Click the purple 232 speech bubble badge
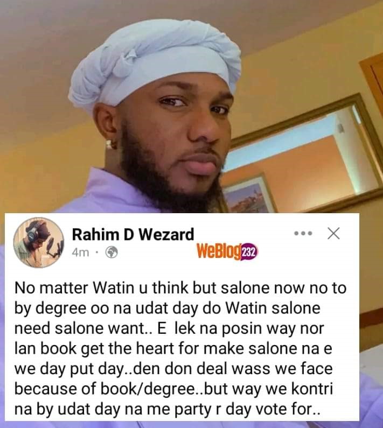The width and height of the screenshot is (383, 428). point(248,252)
